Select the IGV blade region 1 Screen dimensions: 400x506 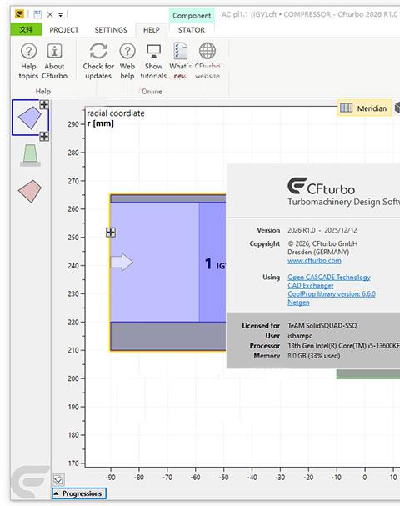tap(212, 262)
